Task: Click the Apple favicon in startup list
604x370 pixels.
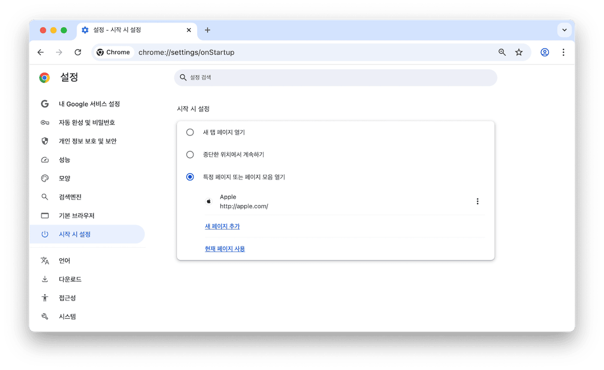Action: [x=209, y=201]
